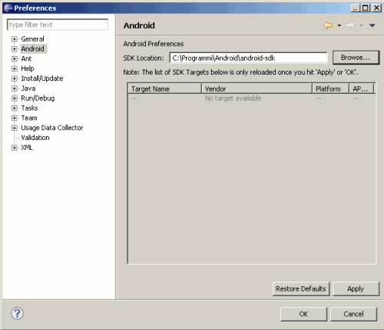Click the Restore Defaults button

pos(301,288)
